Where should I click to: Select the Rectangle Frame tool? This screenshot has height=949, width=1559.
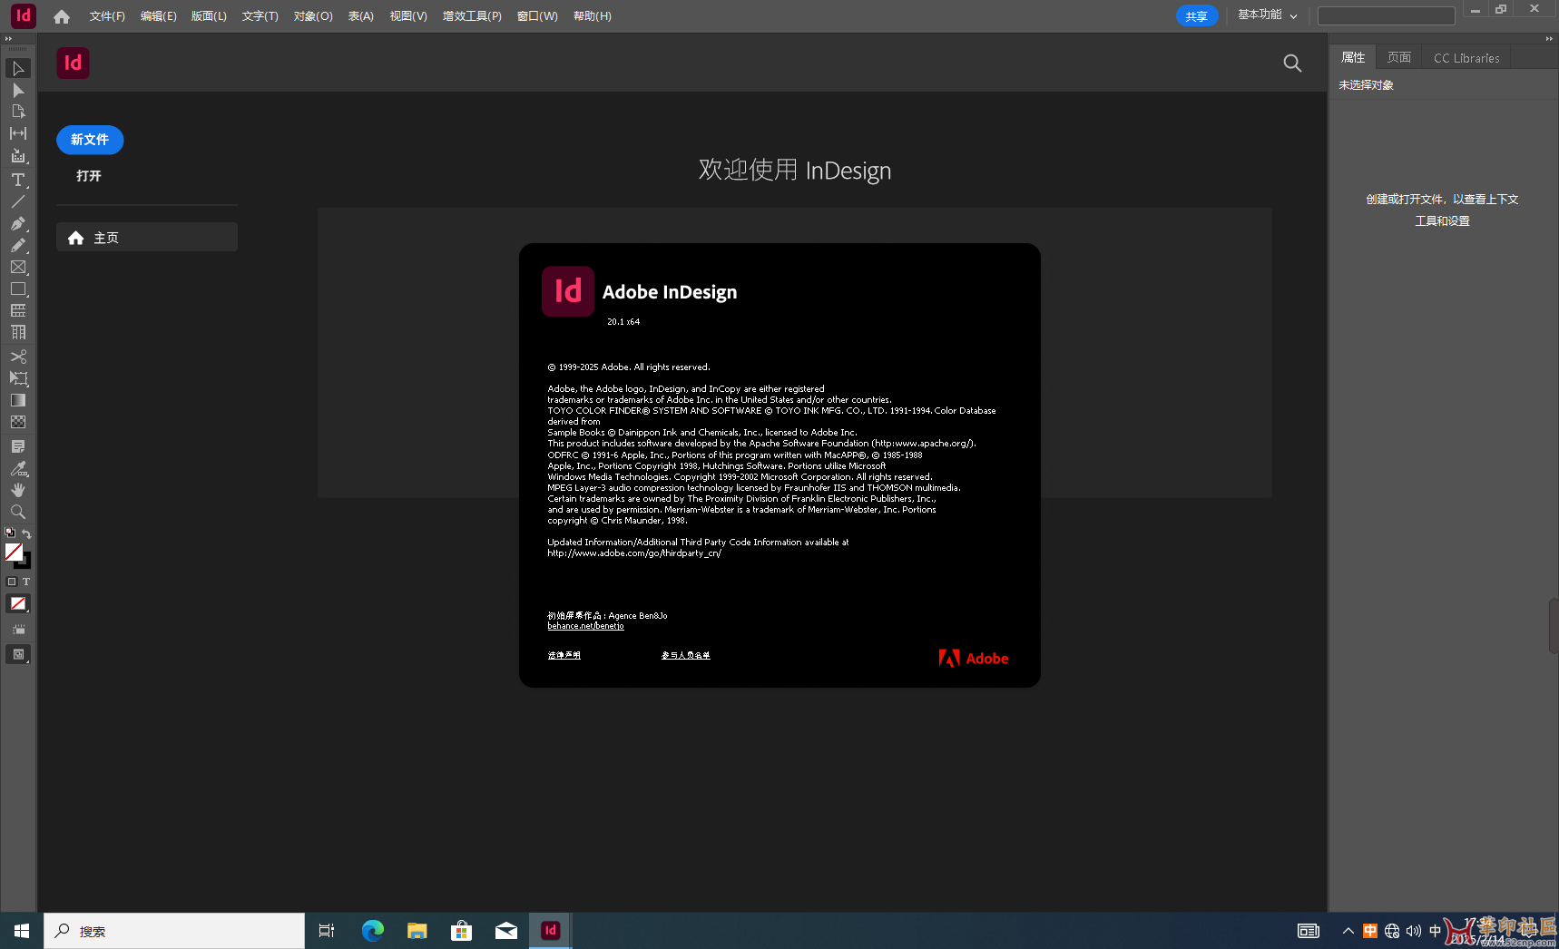click(18, 267)
